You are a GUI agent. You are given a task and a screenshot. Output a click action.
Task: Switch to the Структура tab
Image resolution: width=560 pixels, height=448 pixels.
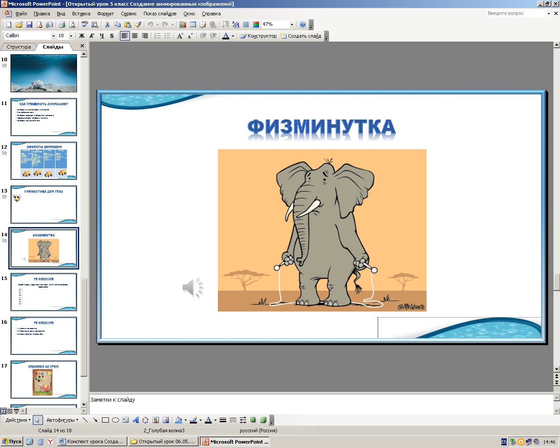pyautogui.click(x=19, y=47)
